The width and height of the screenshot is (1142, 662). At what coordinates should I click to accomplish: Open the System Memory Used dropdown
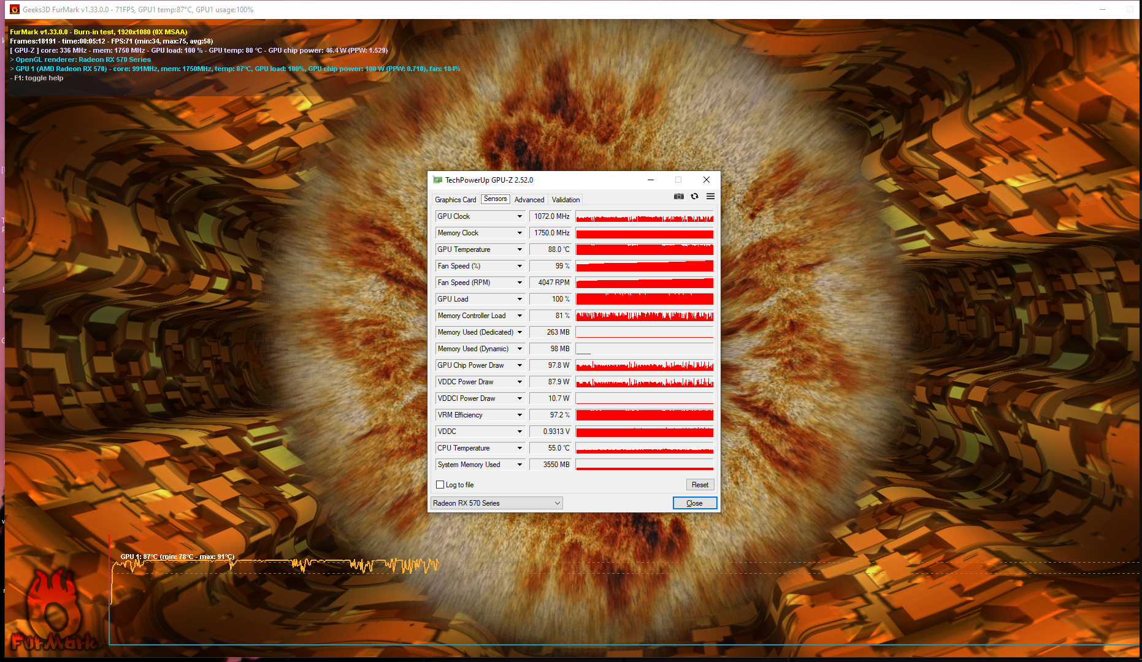(x=519, y=465)
